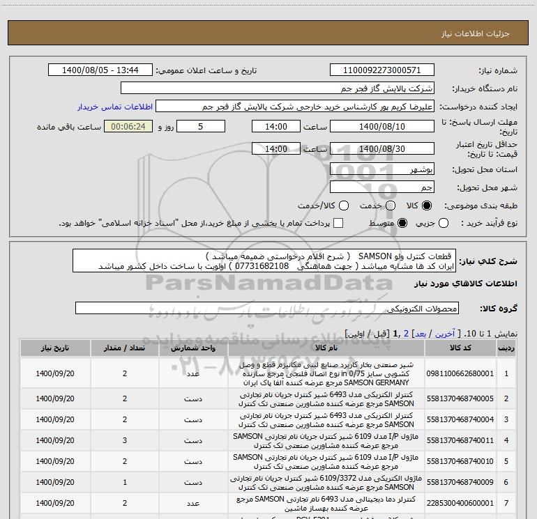Image resolution: width=537 pixels, height=519 pixels.
Task: Click product code 5581370468740009
Action: click(460, 482)
